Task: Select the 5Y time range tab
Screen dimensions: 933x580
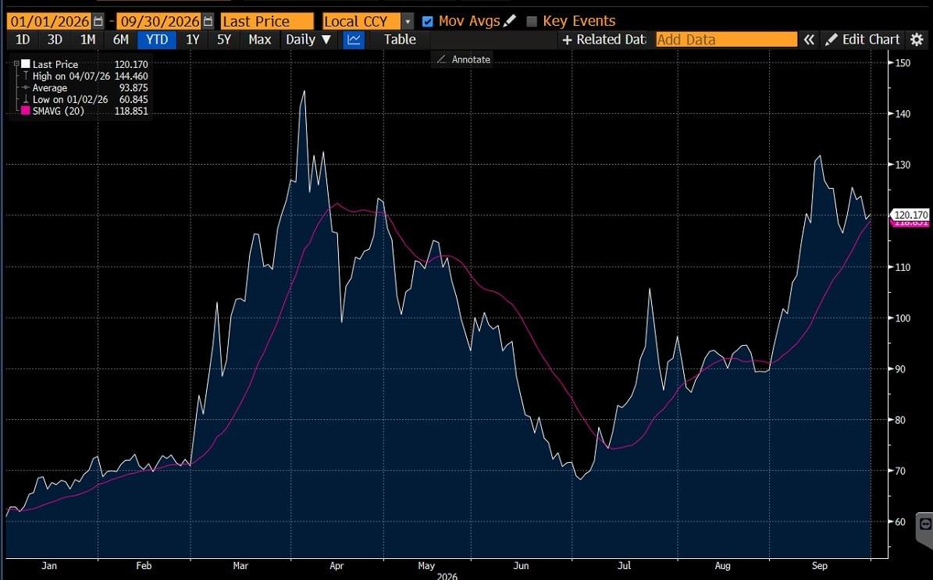Action: [224, 40]
